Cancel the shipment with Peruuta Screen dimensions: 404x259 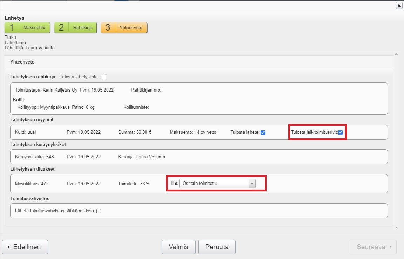(x=217, y=247)
